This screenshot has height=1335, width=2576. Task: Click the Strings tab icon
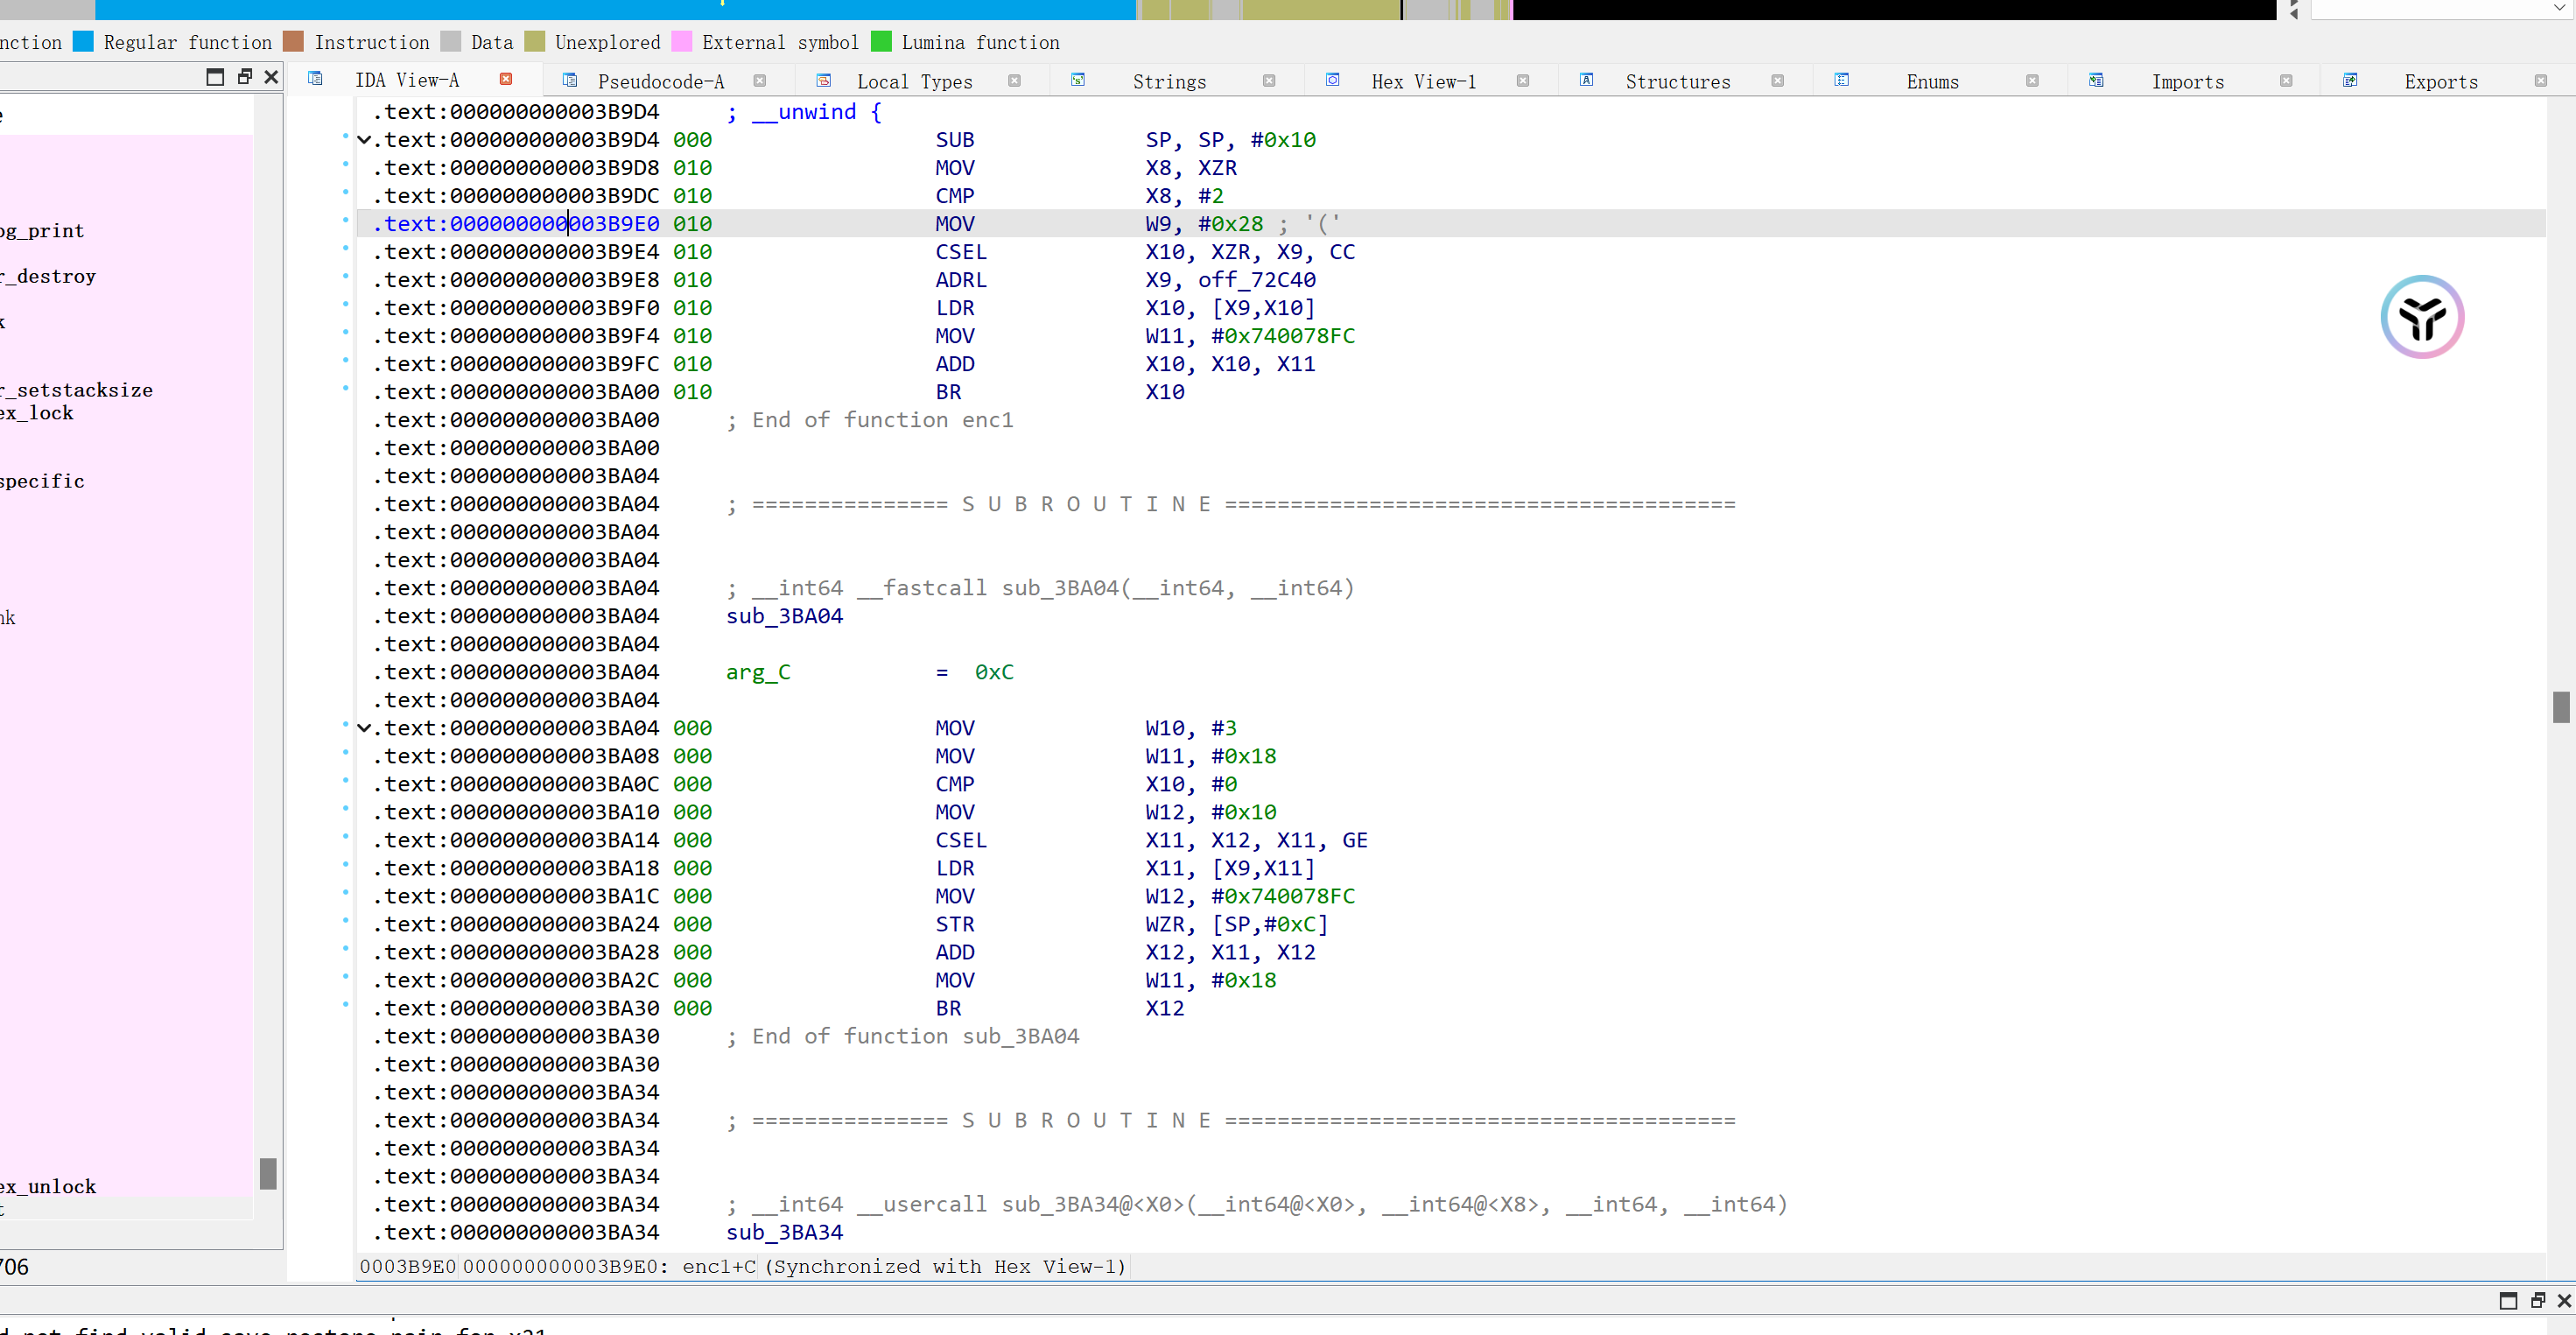tap(1078, 80)
